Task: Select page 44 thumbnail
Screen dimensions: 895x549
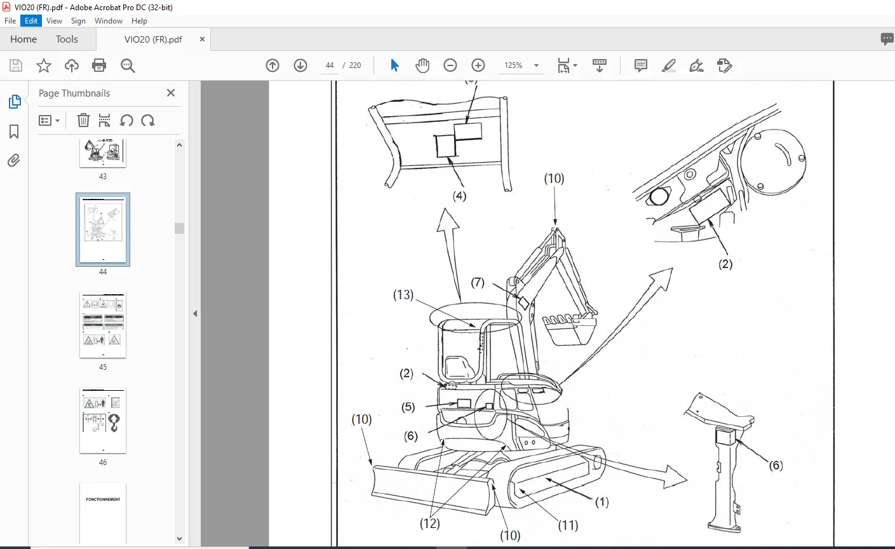Action: tap(103, 229)
